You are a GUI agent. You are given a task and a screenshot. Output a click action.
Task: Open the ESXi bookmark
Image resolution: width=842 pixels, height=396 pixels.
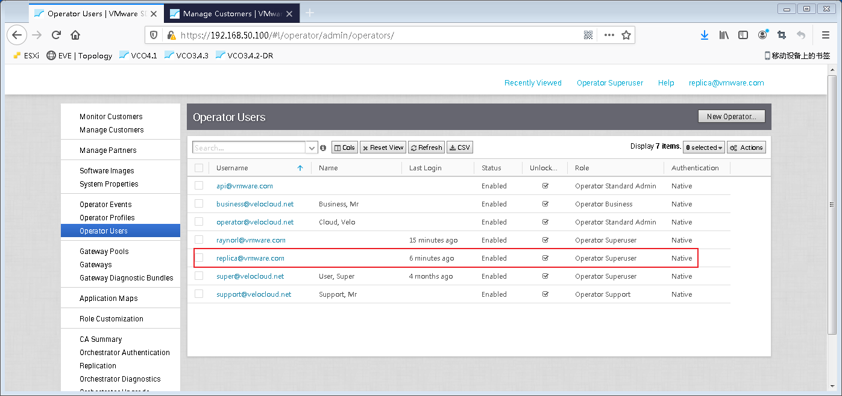(26, 55)
